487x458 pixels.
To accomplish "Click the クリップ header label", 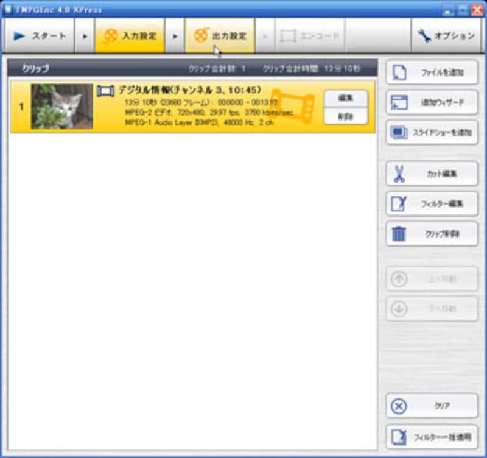I will coord(35,68).
